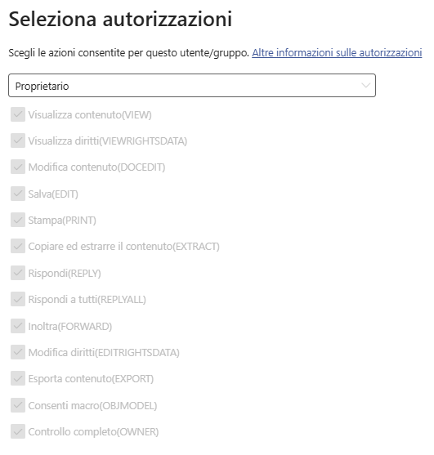
Task: Toggle Visualizza diritti(VIEWRIGHTSDATA) checkbox
Action: tap(18, 141)
